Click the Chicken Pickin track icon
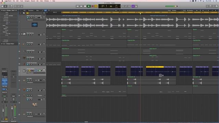Image resolution: width=219 pixels, height=123 pixels. (x=24, y=71)
